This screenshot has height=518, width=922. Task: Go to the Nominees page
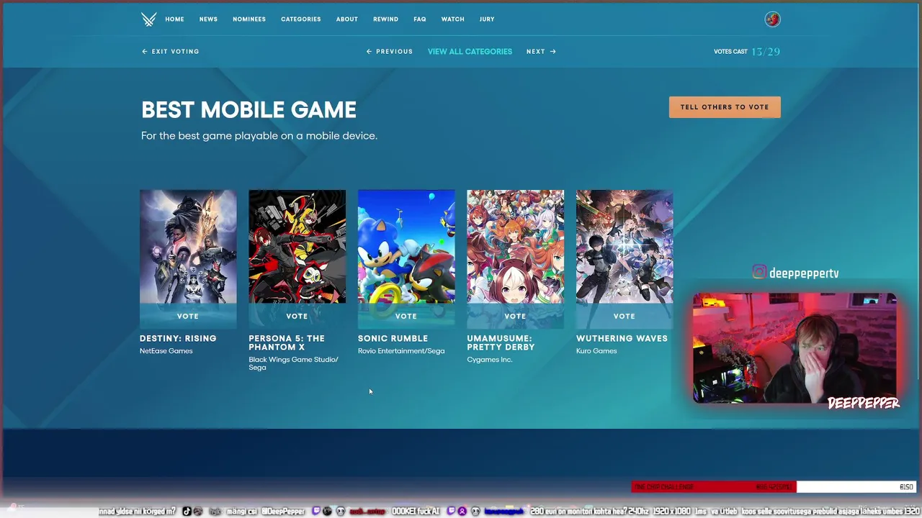[x=249, y=19]
